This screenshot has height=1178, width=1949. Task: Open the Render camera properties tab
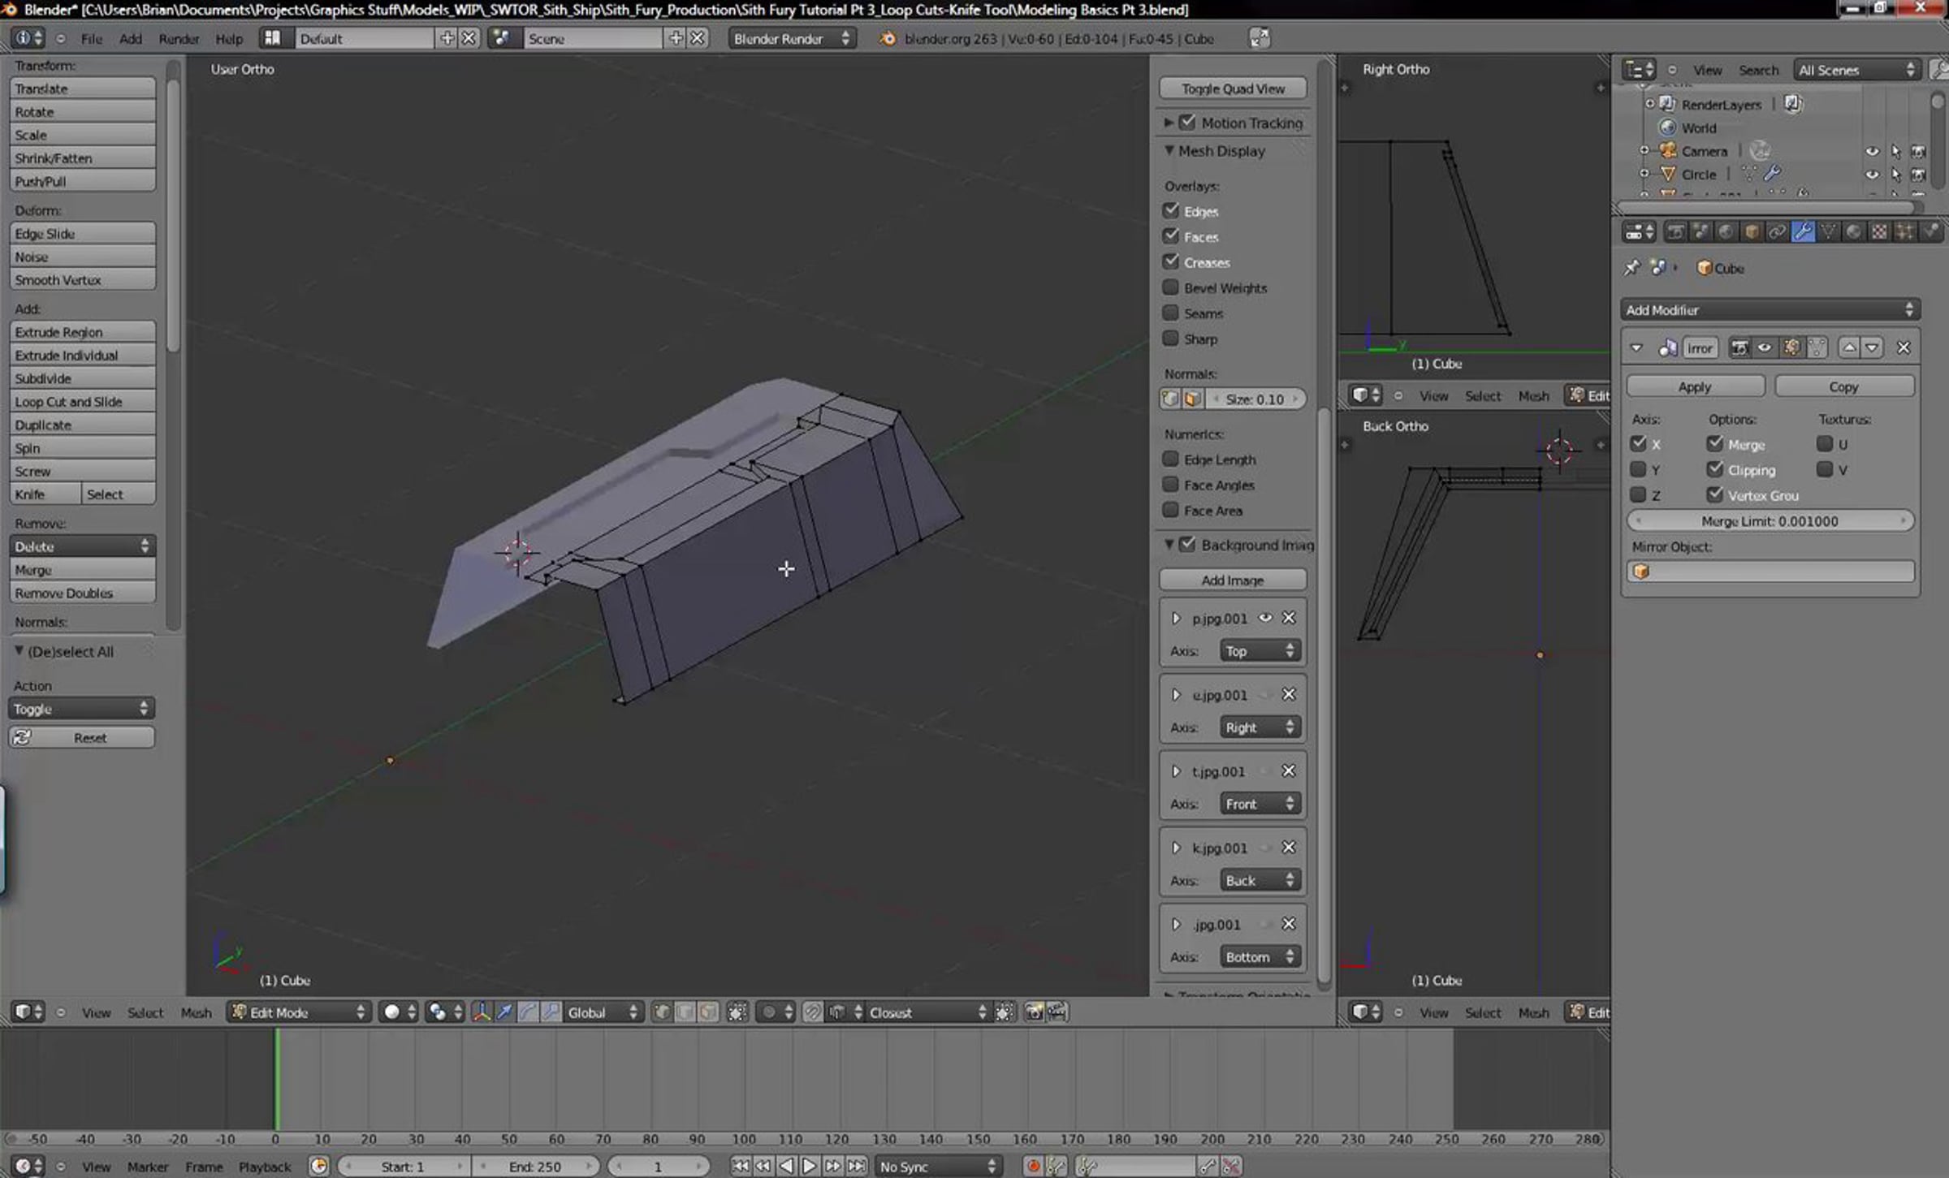tap(1675, 232)
